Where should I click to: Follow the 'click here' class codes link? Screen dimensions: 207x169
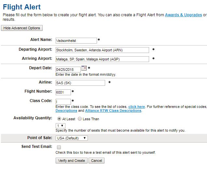coord(136,107)
